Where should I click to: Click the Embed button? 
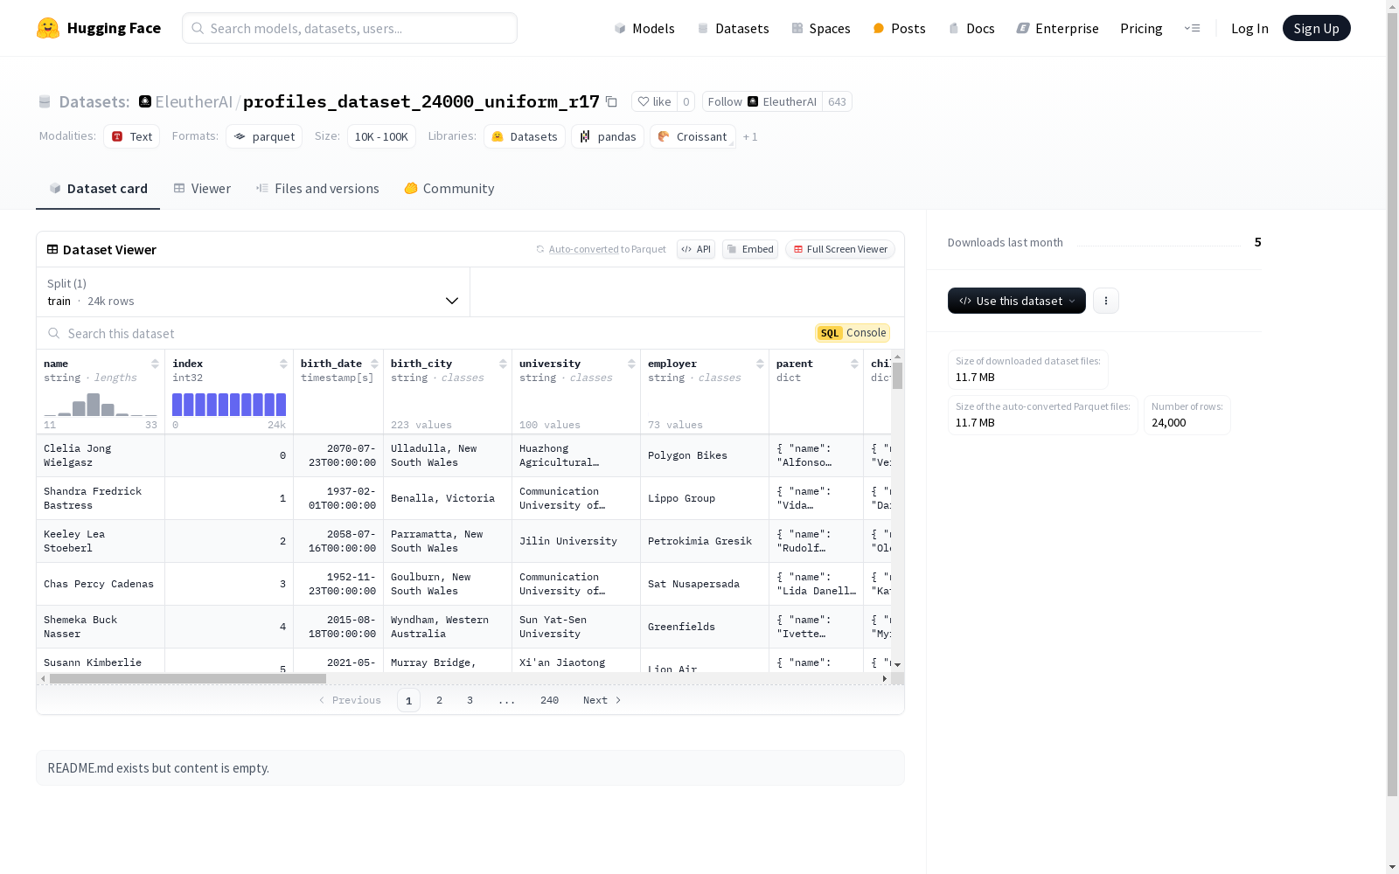(750, 249)
